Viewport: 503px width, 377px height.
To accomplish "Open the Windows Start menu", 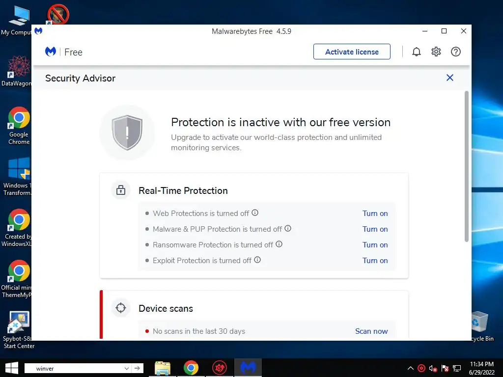I will 12,368.
